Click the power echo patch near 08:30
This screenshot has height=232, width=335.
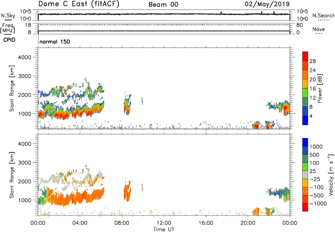pos(127,105)
